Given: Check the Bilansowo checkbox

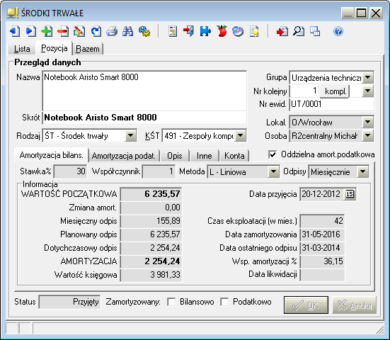Looking at the screenshot, I should pos(171,302).
